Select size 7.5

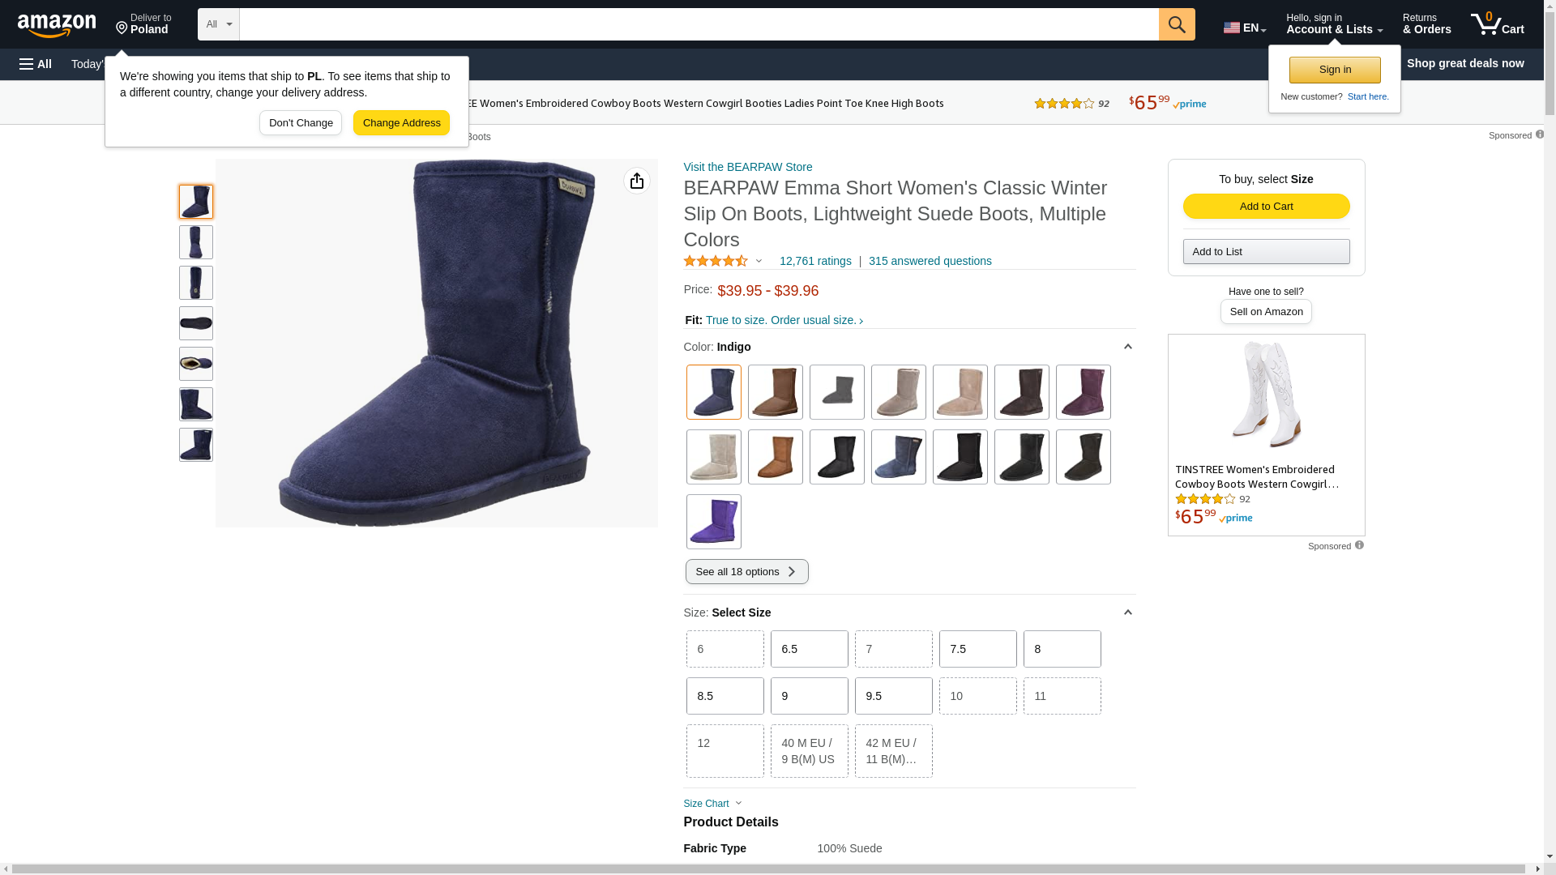pyautogui.click(x=977, y=649)
